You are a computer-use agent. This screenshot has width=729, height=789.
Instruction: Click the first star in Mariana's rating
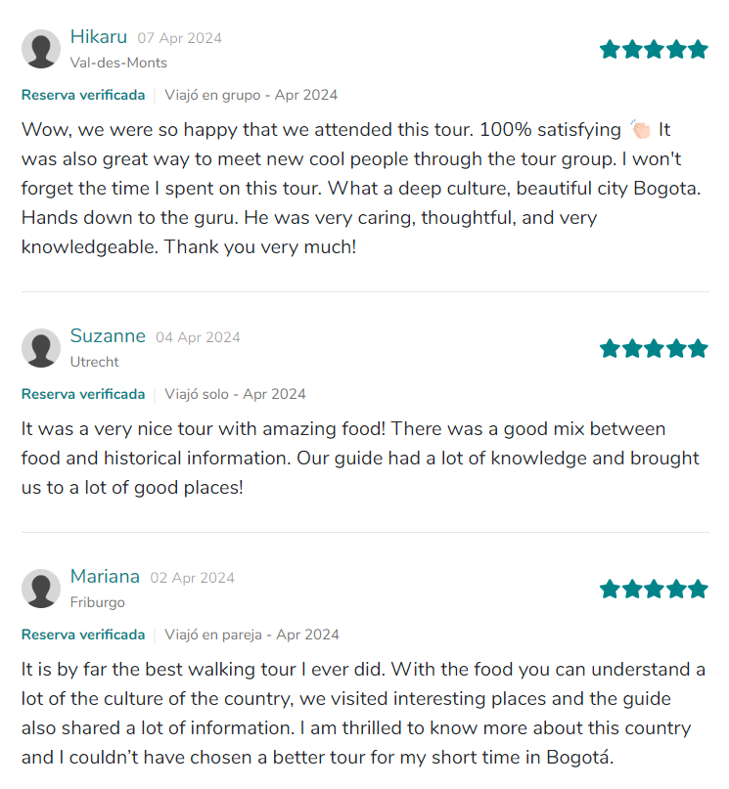click(608, 589)
